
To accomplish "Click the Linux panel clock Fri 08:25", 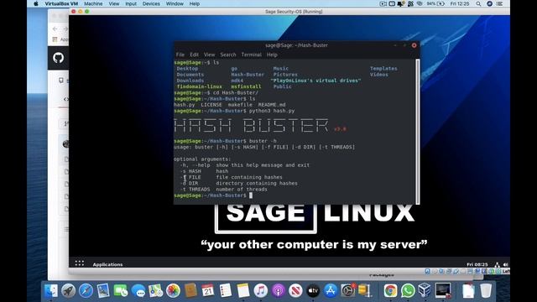I will (477, 264).
